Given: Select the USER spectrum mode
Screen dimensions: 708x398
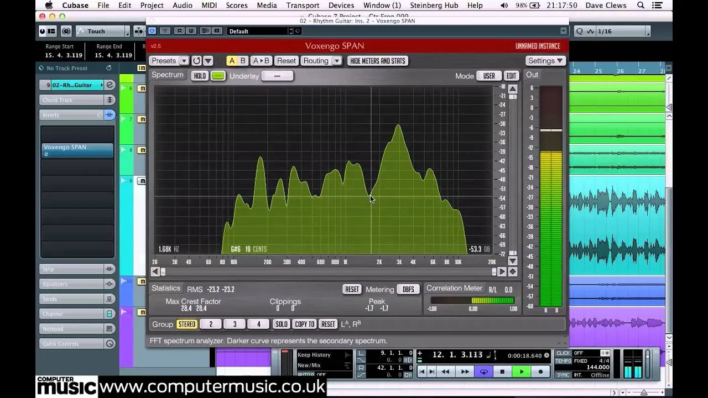Looking at the screenshot, I should click(489, 76).
